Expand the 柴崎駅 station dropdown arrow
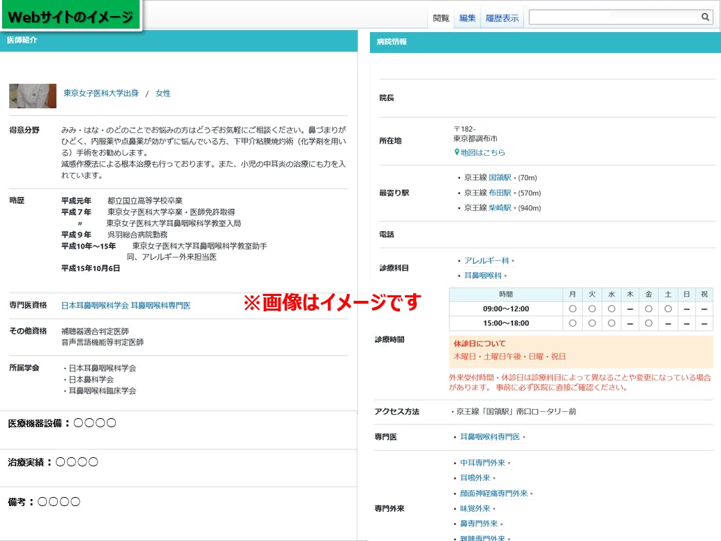Viewport: 721px width, 541px height. tap(515, 209)
